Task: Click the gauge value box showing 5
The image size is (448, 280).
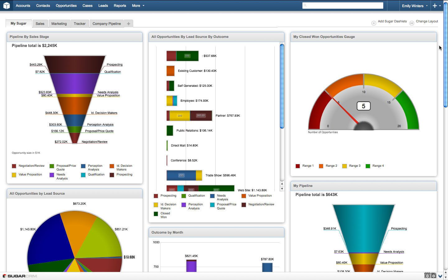Action: pos(363,106)
